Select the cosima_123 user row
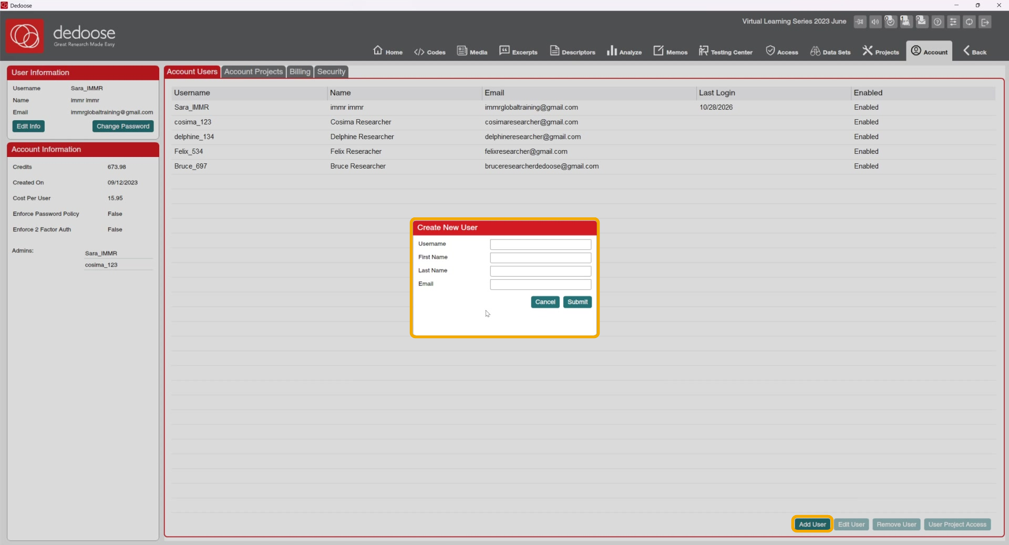Screen dimensions: 1009x545 click(583, 122)
